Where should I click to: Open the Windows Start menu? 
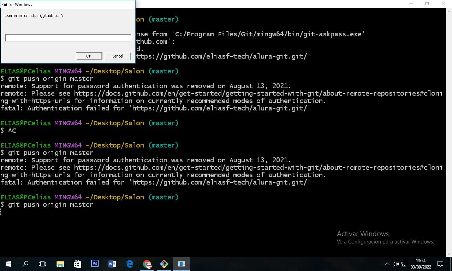(8, 264)
